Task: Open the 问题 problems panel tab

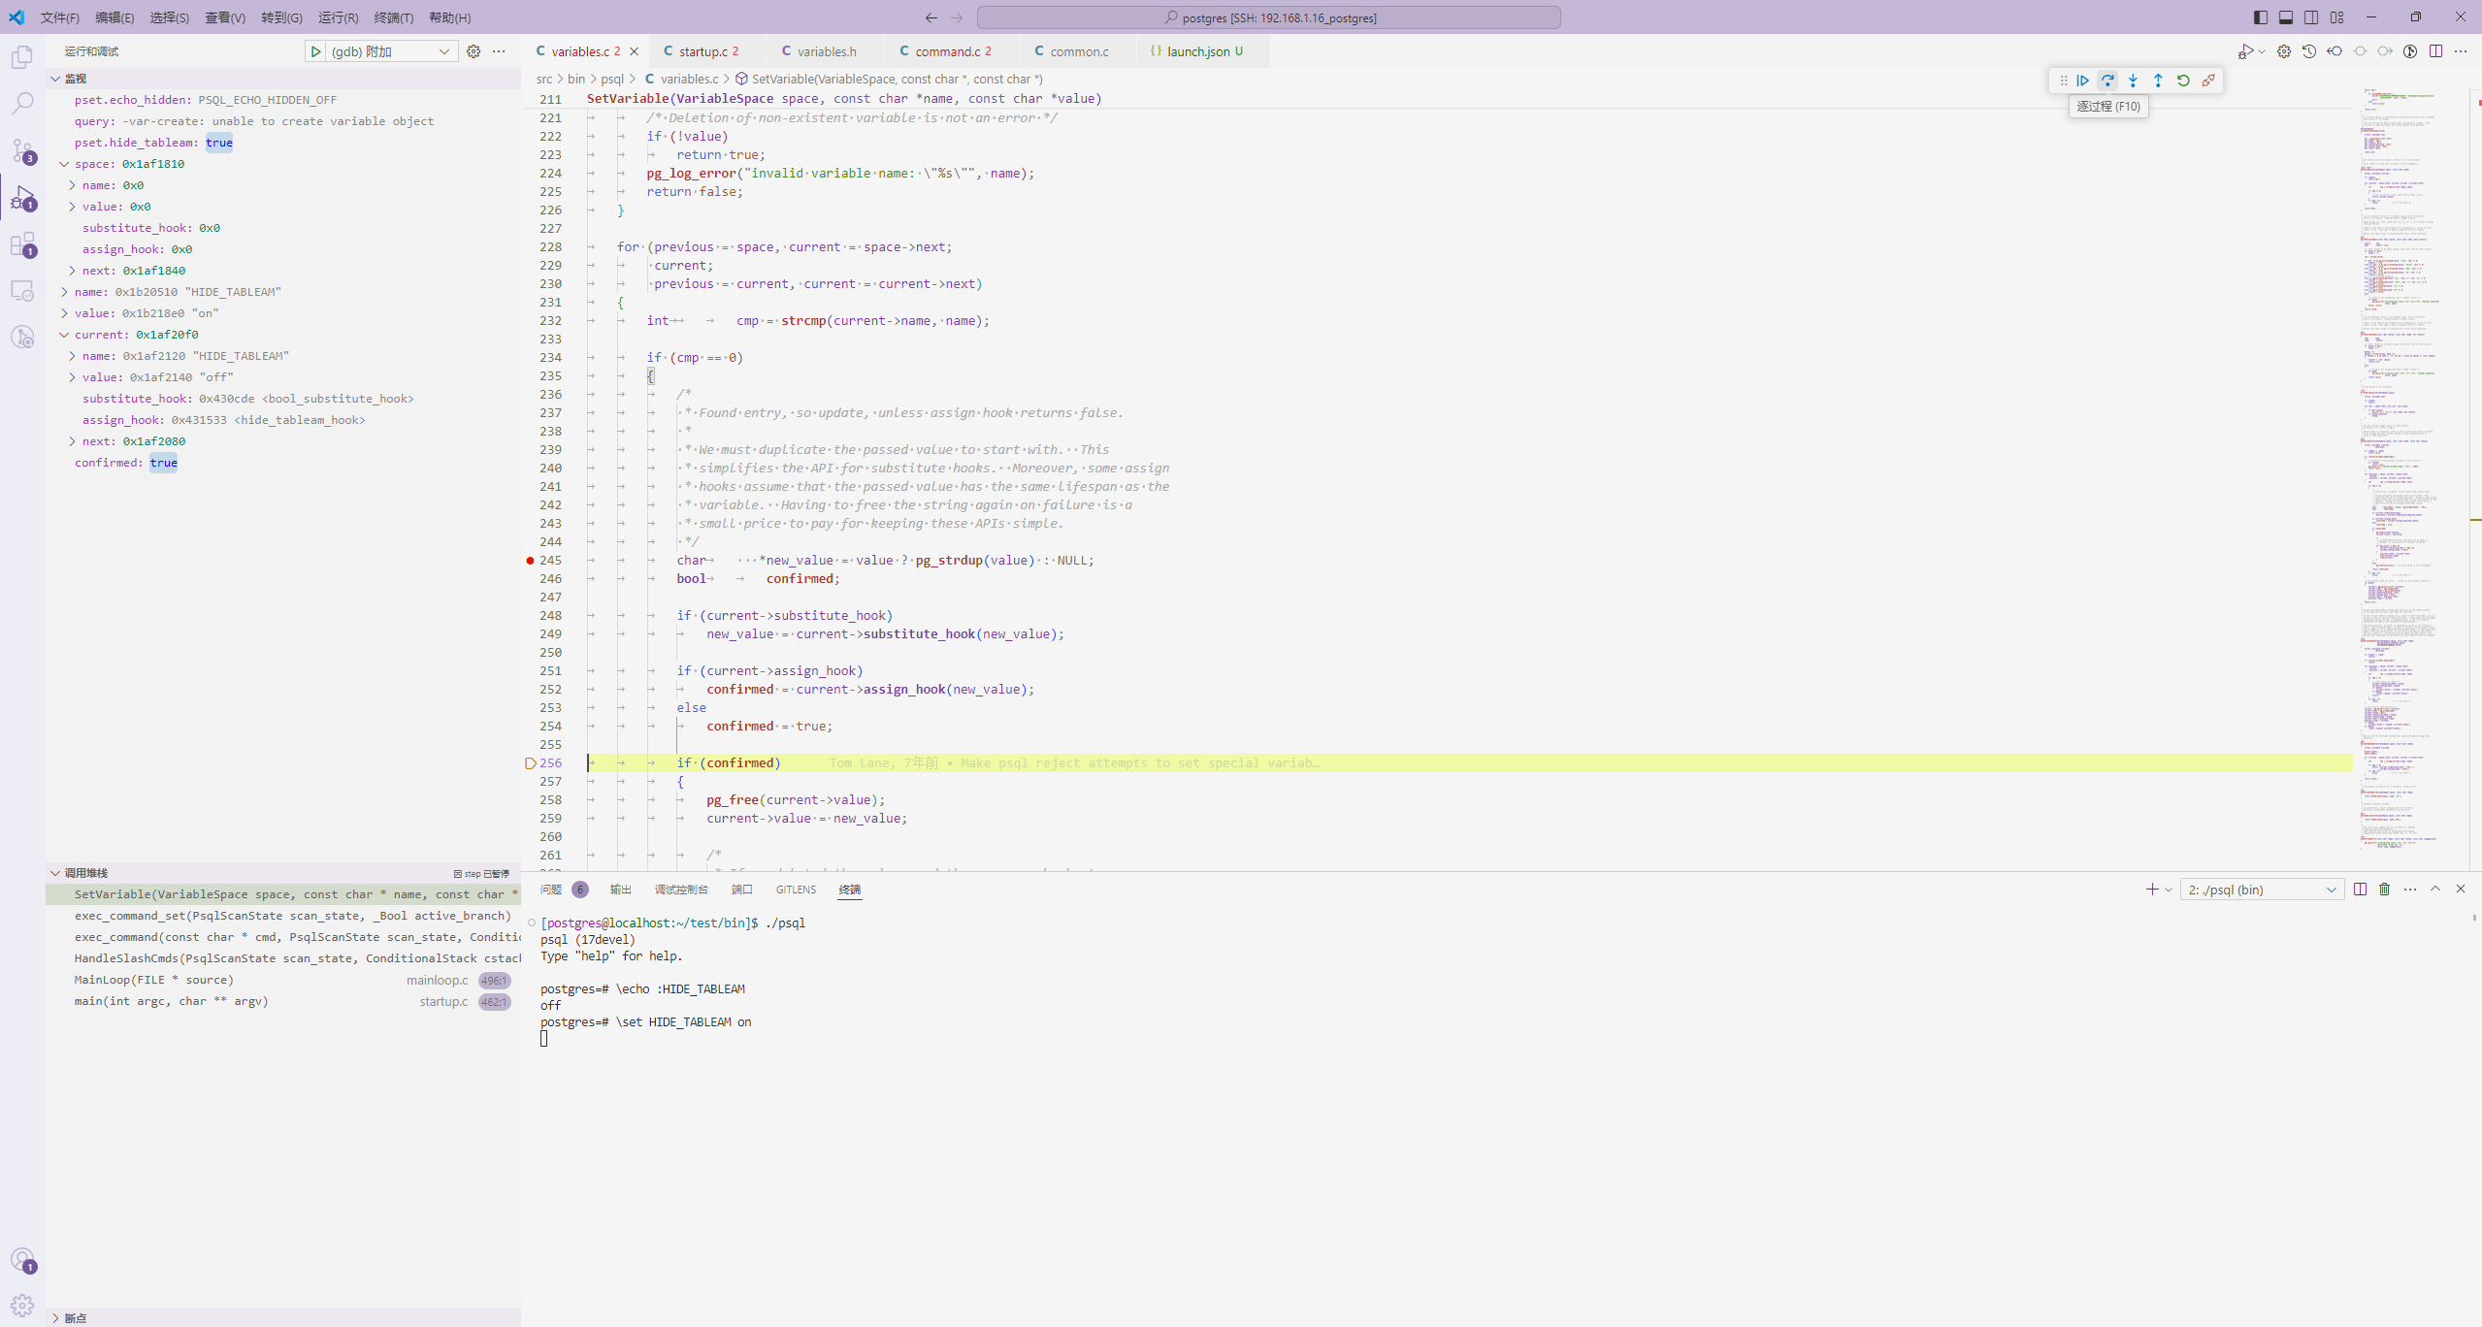Action: pos(551,890)
